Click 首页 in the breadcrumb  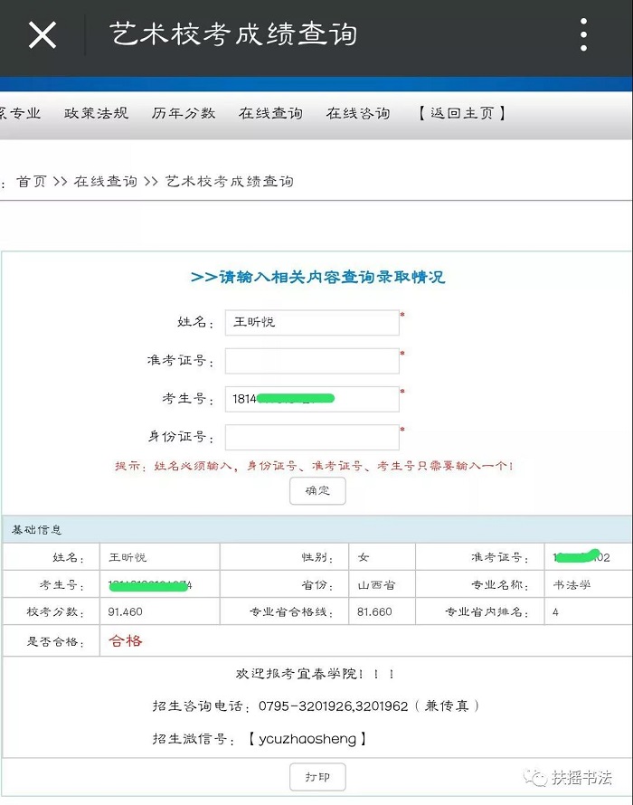(x=32, y=181)
